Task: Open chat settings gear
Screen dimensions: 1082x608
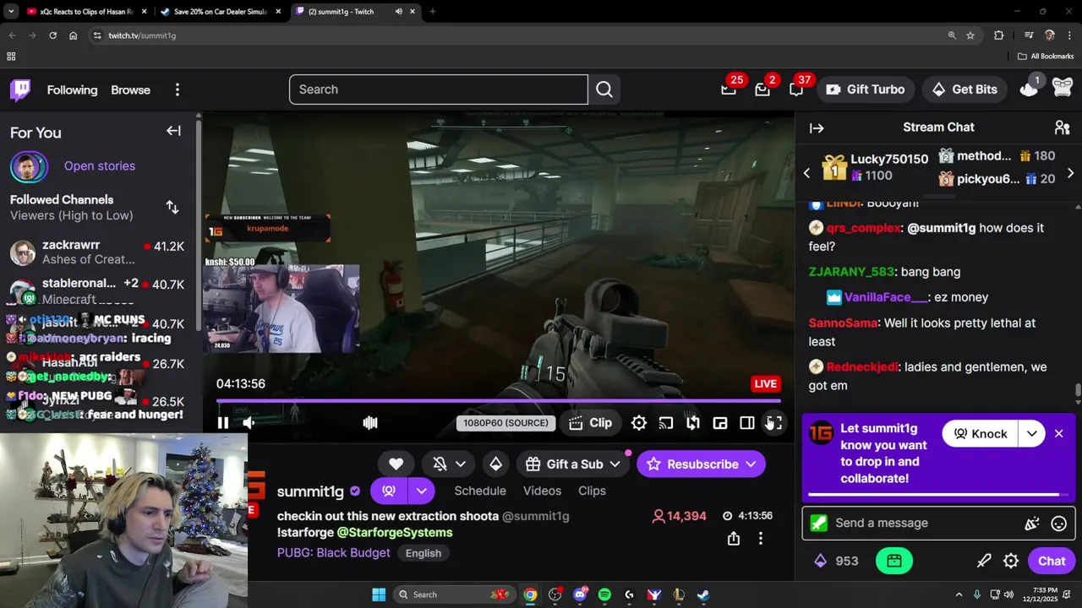Action: coord(1011,561)
